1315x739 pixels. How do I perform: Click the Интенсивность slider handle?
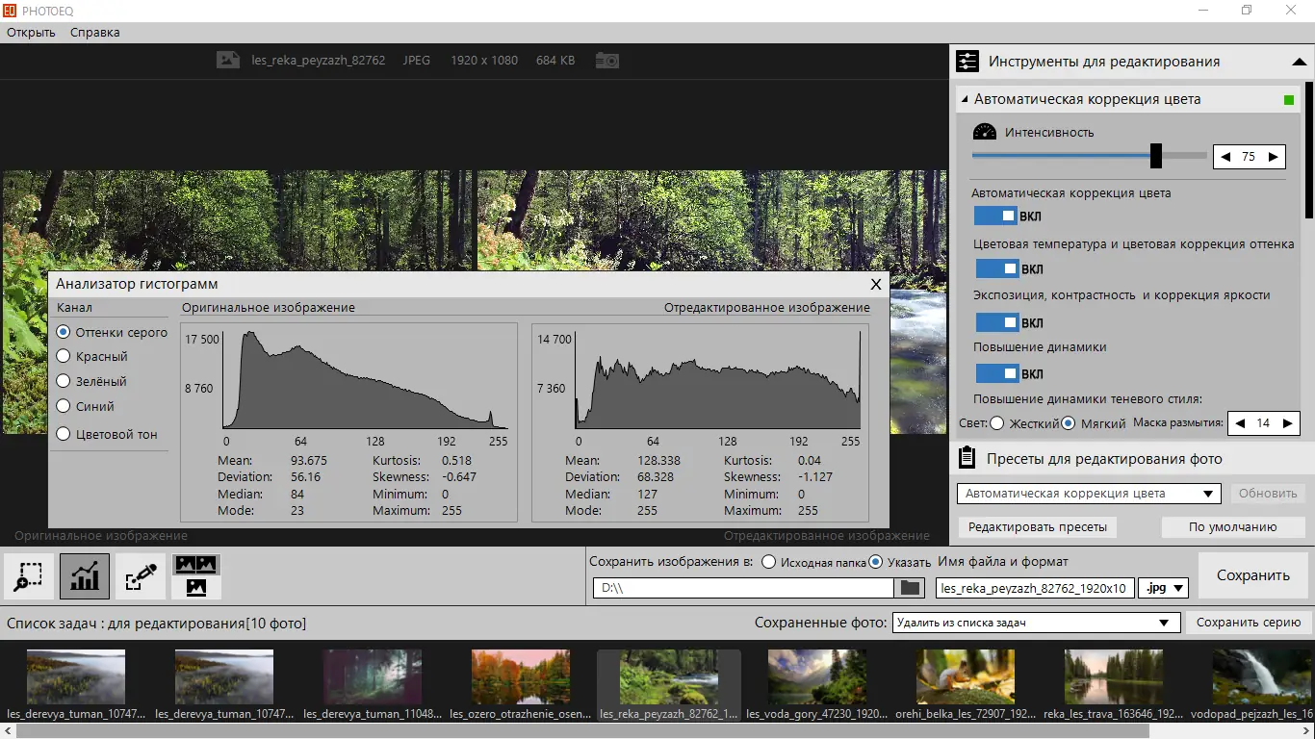pyautogui.click(x=1155, y=155)
